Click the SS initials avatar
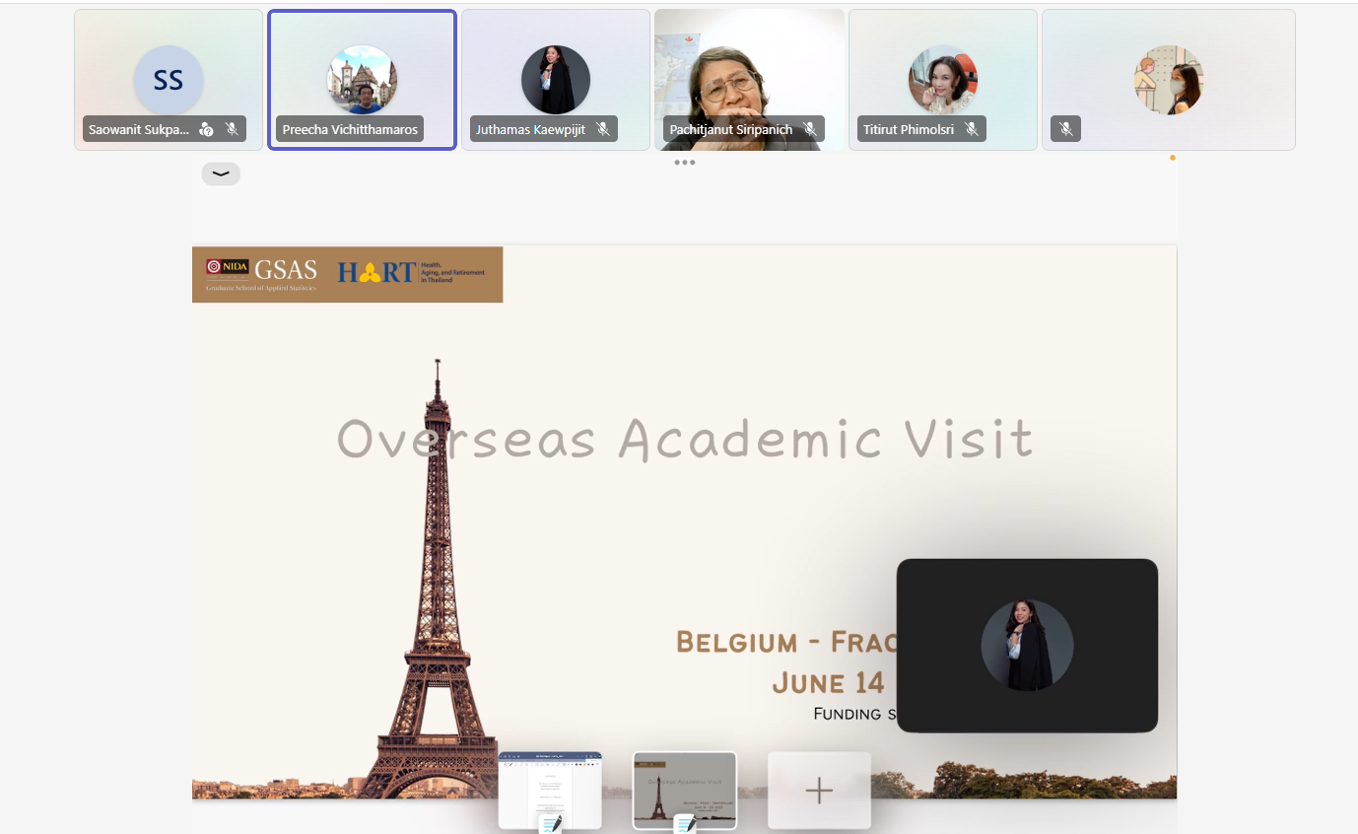Image resolution: width=1358 pixels, height=834 pixels. [x=169, y=80]
